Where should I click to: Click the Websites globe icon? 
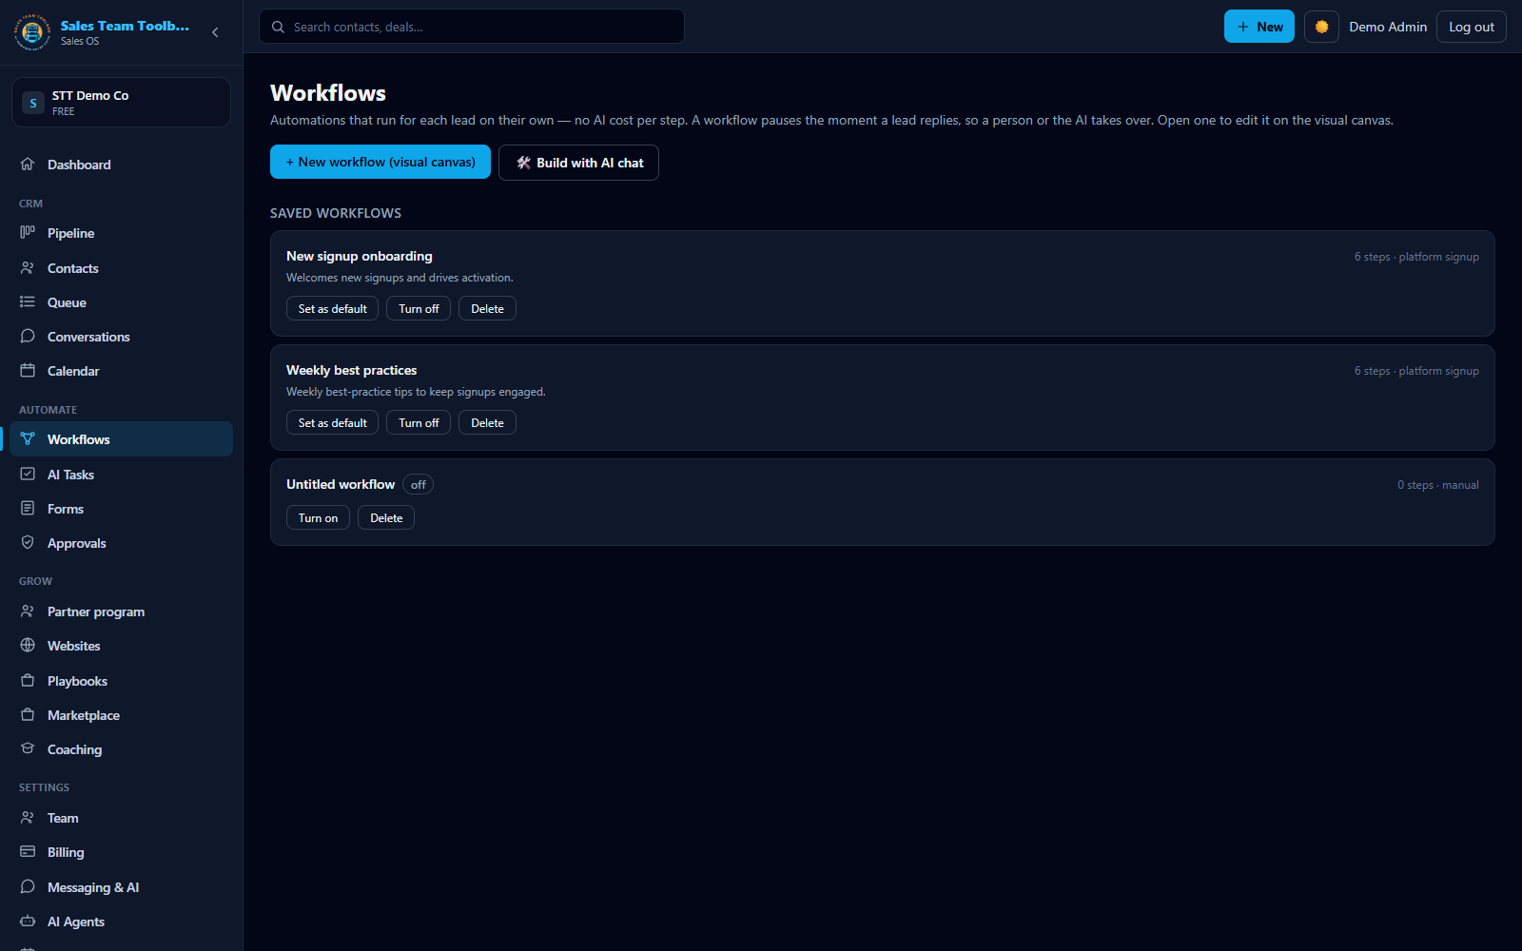coord(28,646)
